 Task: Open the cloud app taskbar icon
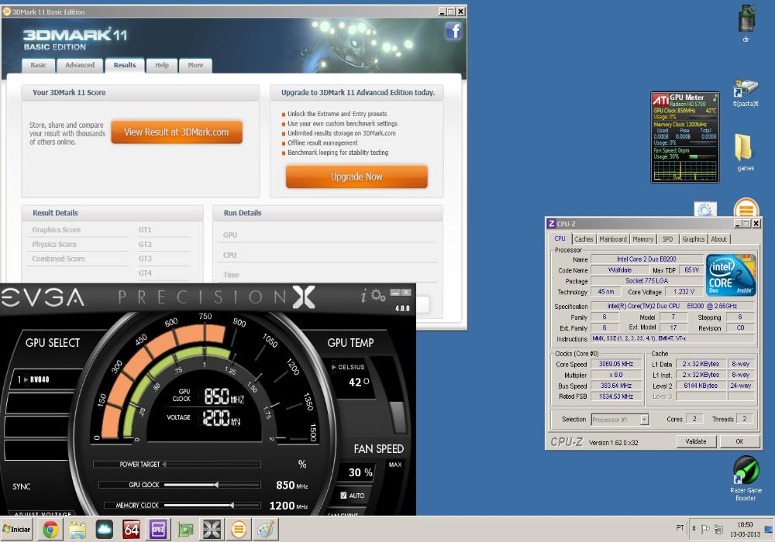click(x=105, y=530)
